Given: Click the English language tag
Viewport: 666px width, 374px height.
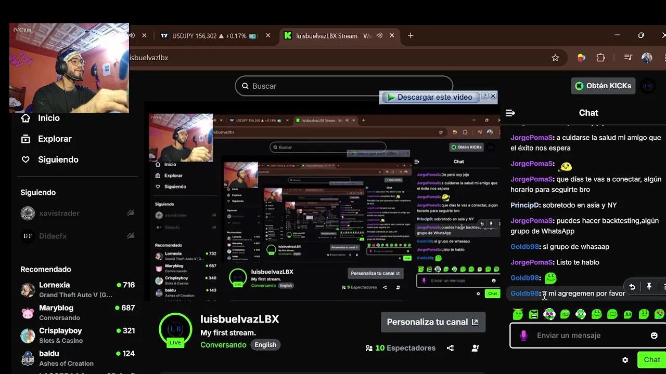Looking at the screenshot, I should click(265, 345).
